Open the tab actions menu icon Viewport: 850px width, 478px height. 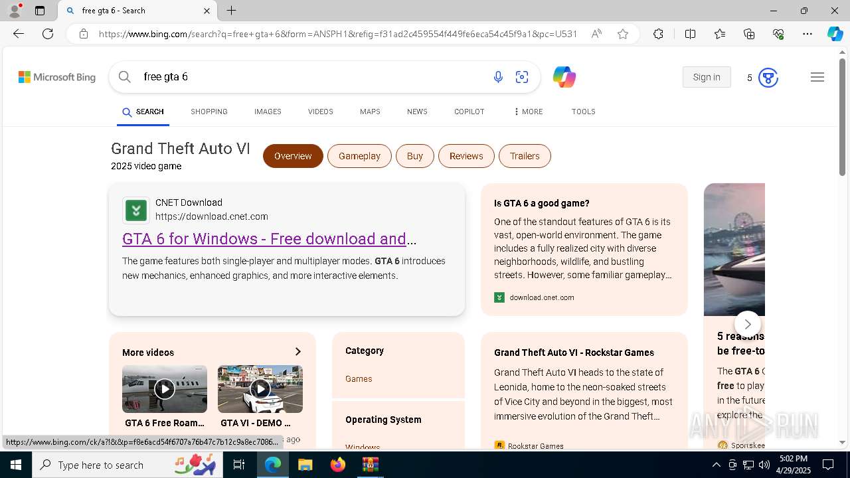click(x=40, y=11)
